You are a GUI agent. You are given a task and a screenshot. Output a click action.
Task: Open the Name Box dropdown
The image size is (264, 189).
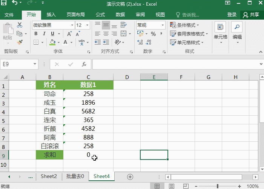click(x=35, y=64)
